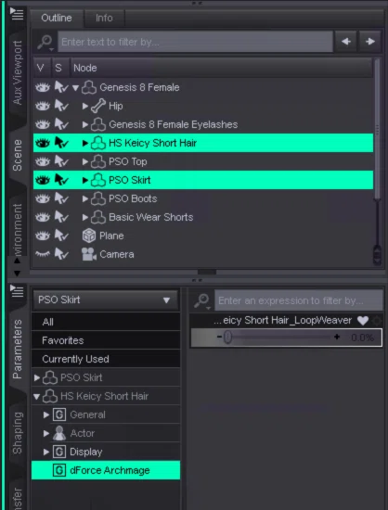Toggle Basic Wear Shorts visibility eye
Viewport: 388px width, 510px height.
[43, 217]
